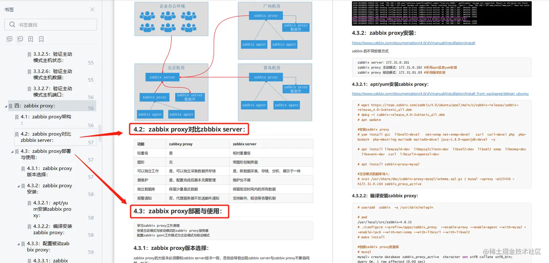Click the 书签查找 bookmark search field
The width and height of the screenshot is (549, 263).
point(51,25)
